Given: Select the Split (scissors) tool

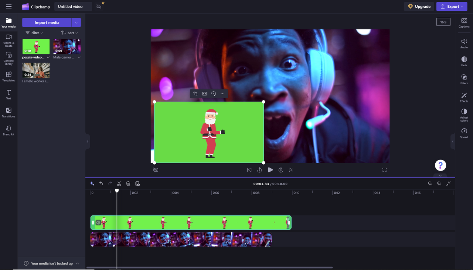Looking at the screenshot, I should pos(119,183).
